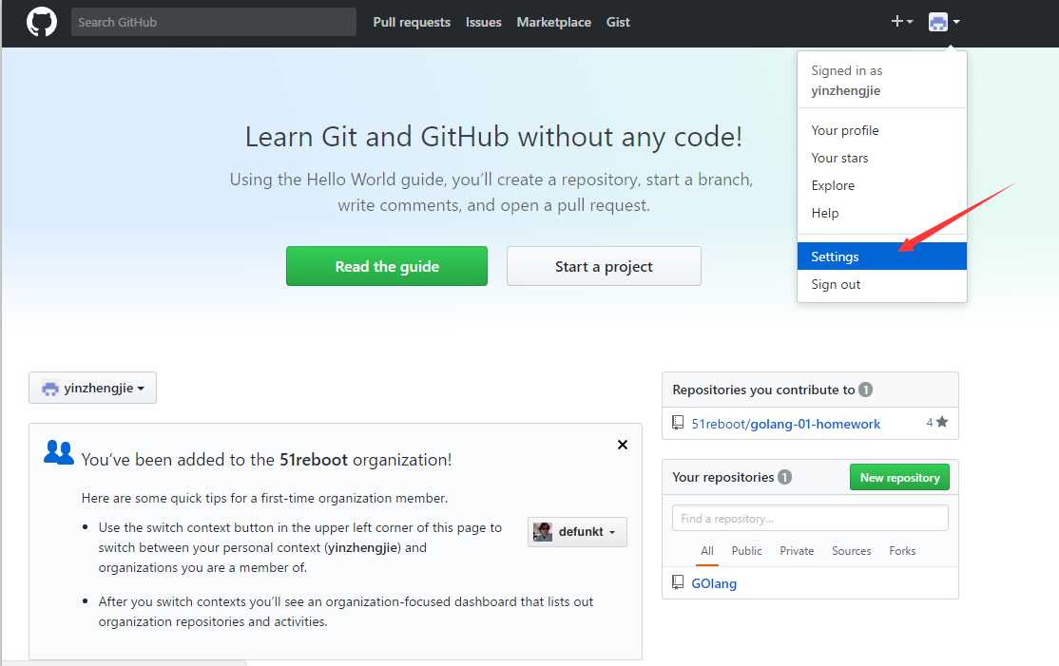
Task: Switch to the Sources tab
Action: tap(852, 551)
